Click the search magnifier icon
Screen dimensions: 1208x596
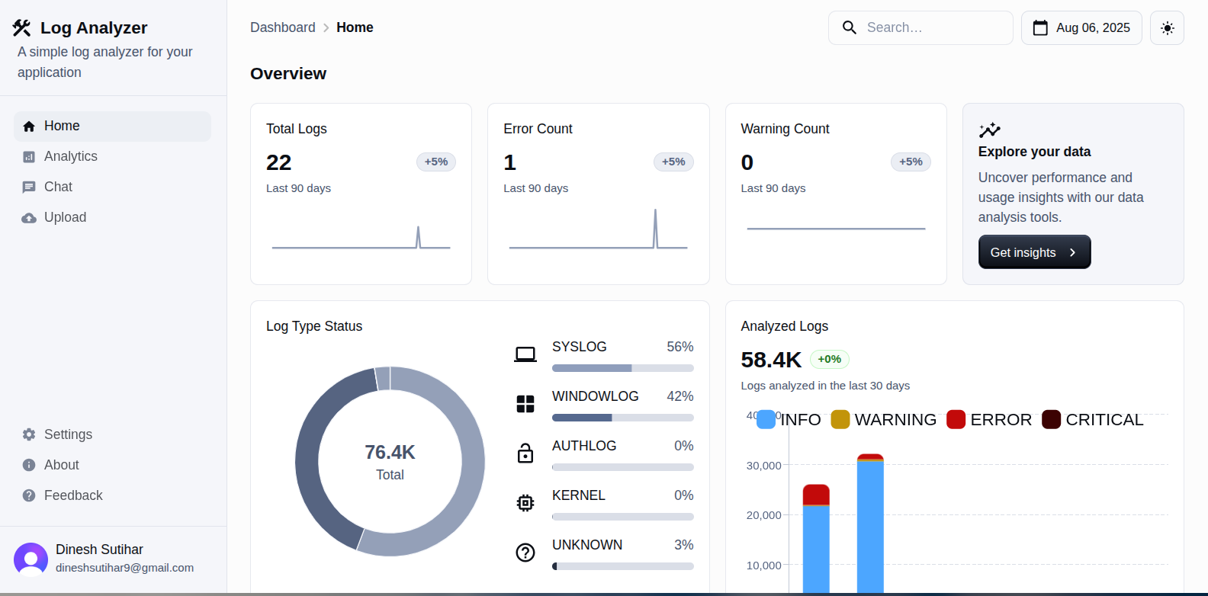point(849,27)
